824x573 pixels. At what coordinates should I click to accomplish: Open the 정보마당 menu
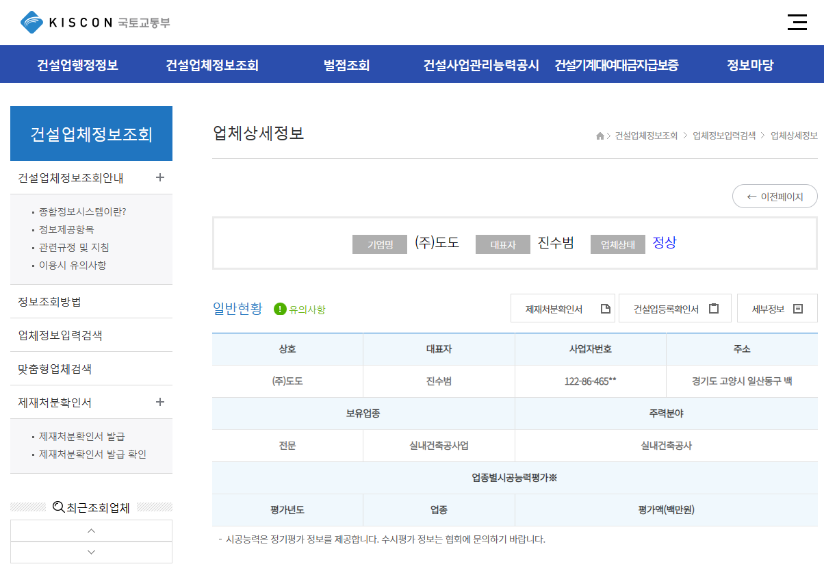pyautogui.click(x=750, y=65)
